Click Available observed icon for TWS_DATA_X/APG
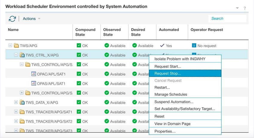254x138 pixels. point(107,102)
